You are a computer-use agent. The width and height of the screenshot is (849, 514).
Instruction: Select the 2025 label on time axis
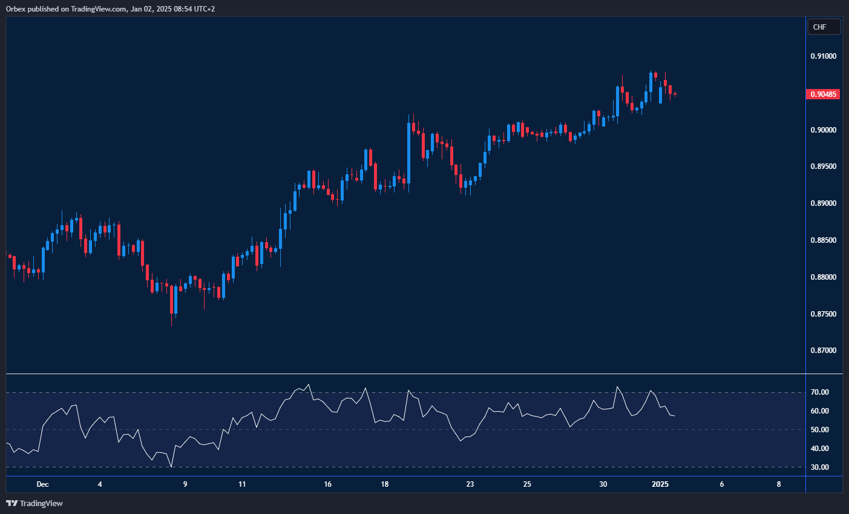[x=660, y=484]
